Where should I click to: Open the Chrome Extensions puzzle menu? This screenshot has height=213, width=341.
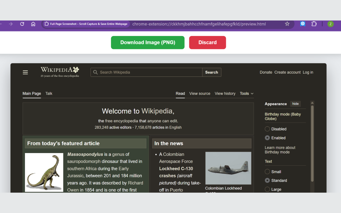pyautogui.click(x=314, y=24)
